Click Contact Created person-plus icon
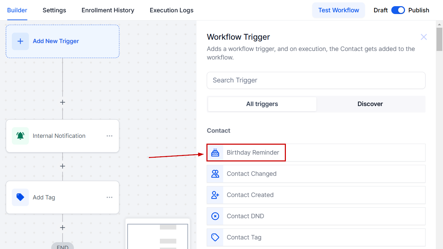443x249 pixels. (215, 195)
